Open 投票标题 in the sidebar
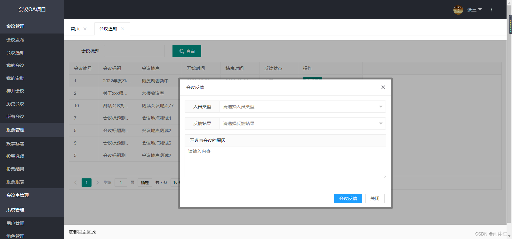The image size is (512, 239). tap(32, 144)
